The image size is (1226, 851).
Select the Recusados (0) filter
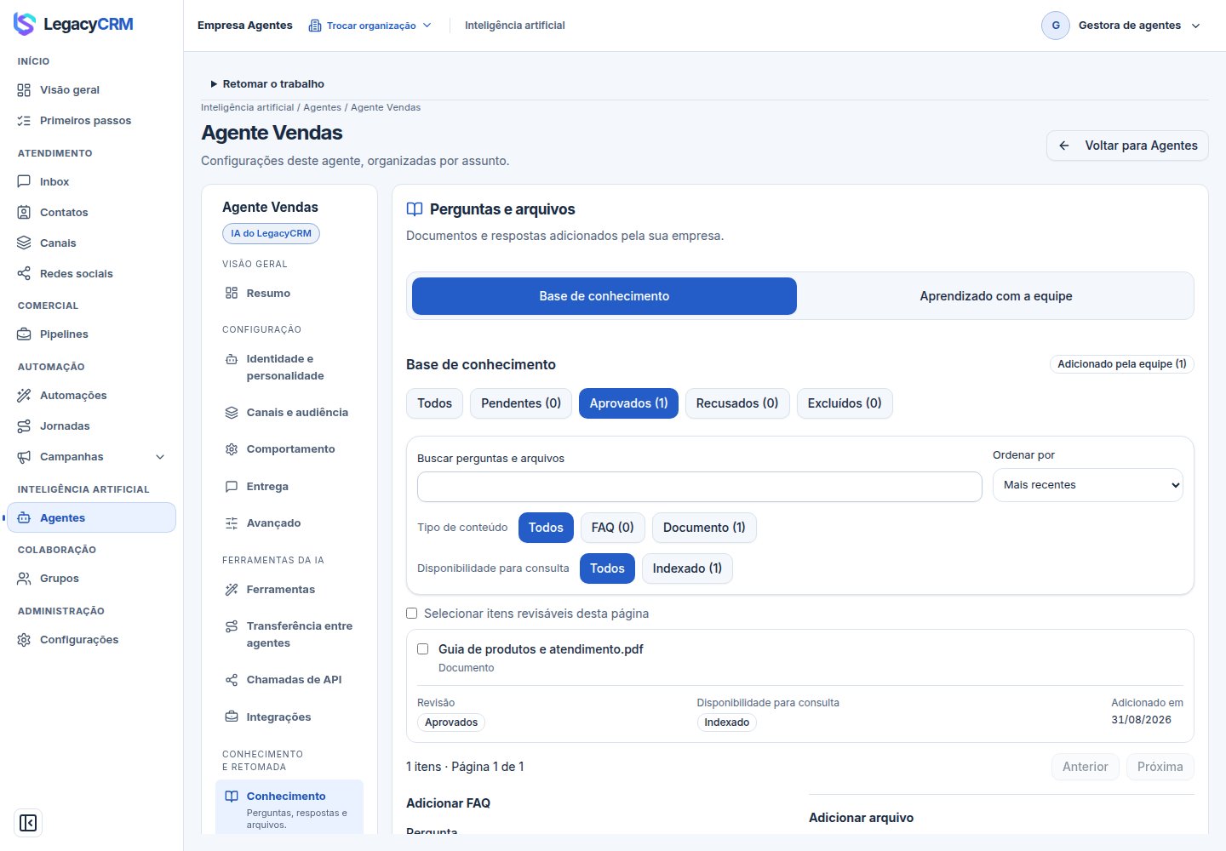coord(737,403)
